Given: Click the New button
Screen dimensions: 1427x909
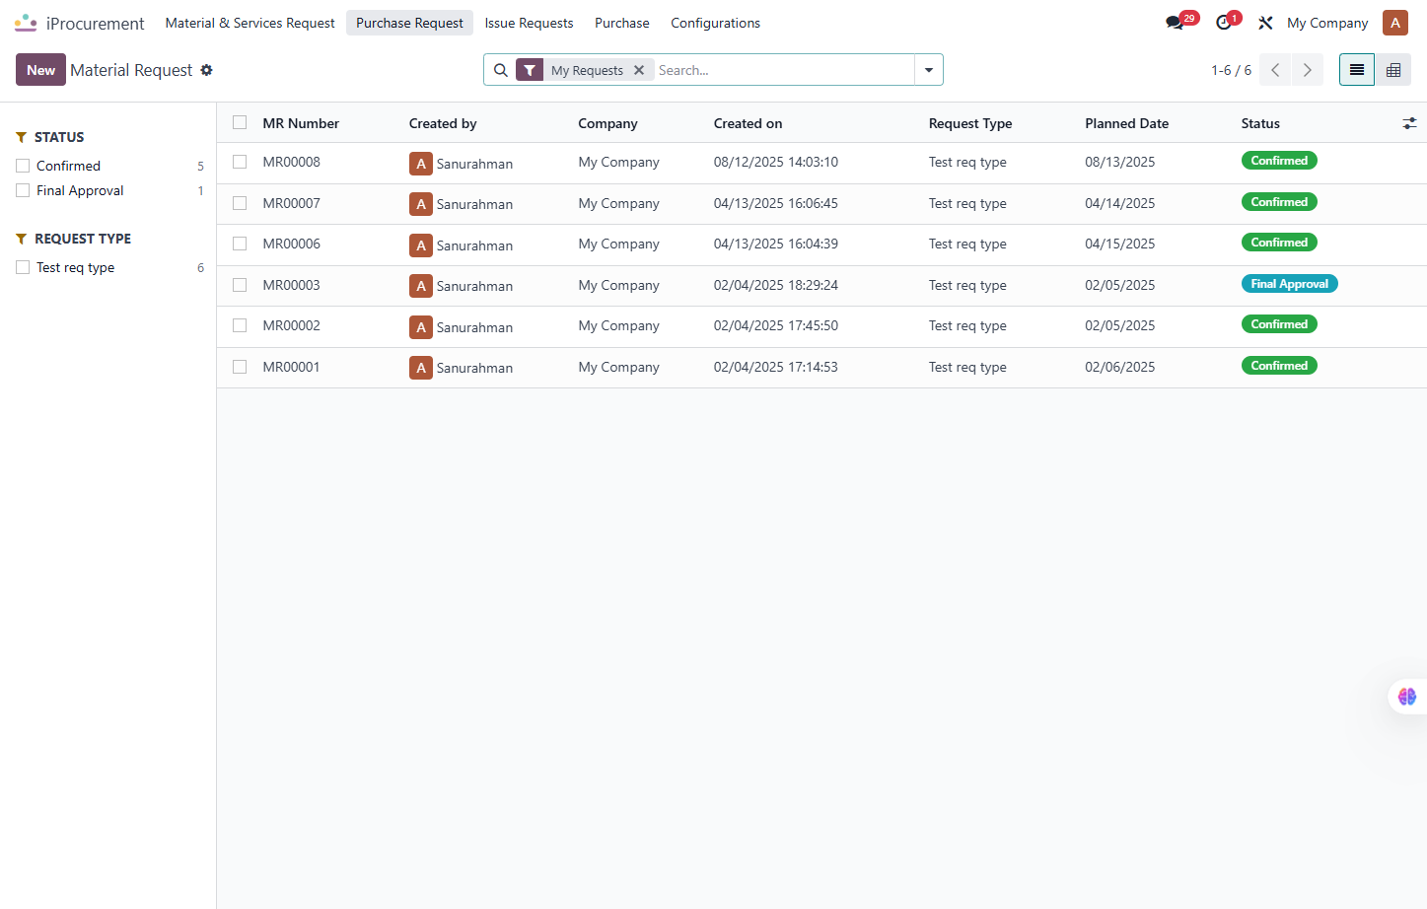Looking at the screenshot, I should click(x=40, y=70).
